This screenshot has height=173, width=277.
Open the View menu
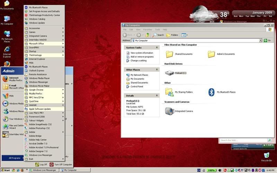point(138,29)
